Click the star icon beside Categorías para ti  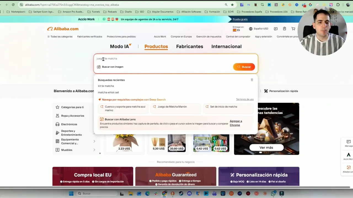[x=57, y=107]
